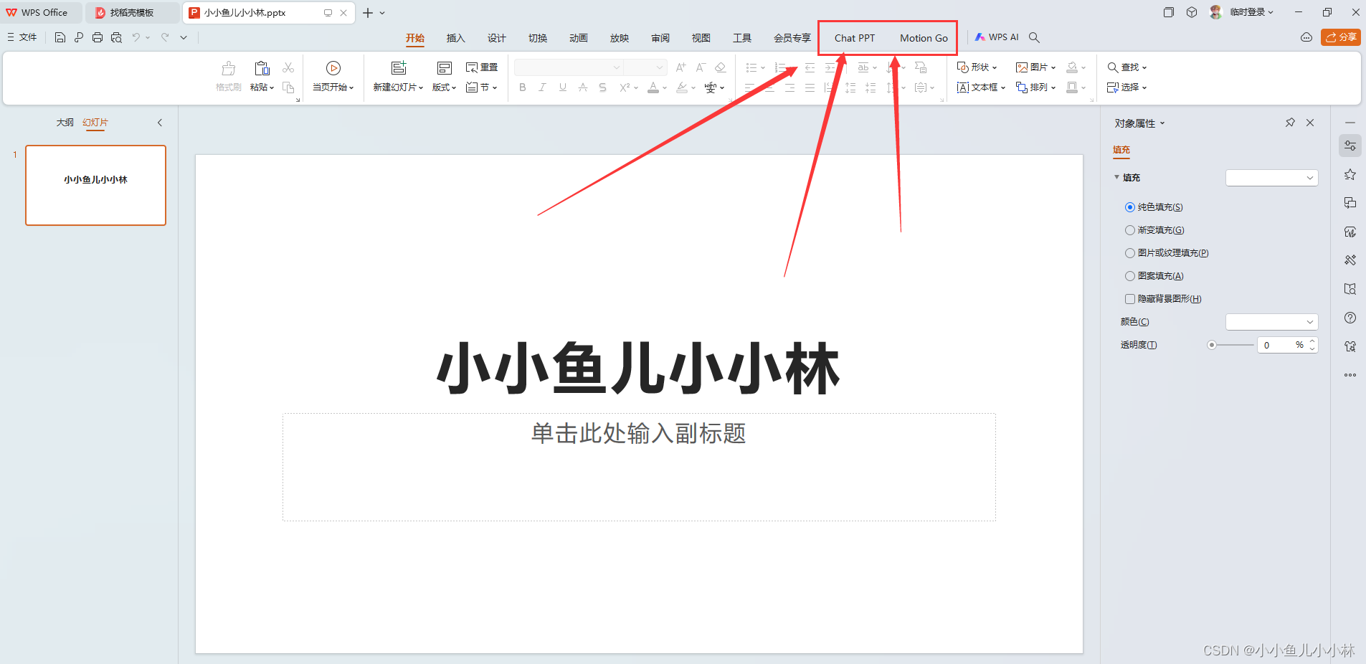Click the Save icon in quick access bar
1366x664 pixels.
[x=60, y=37]
